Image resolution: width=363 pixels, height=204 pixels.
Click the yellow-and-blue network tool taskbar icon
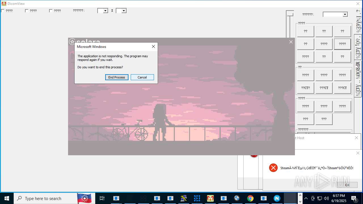(183, 198)
